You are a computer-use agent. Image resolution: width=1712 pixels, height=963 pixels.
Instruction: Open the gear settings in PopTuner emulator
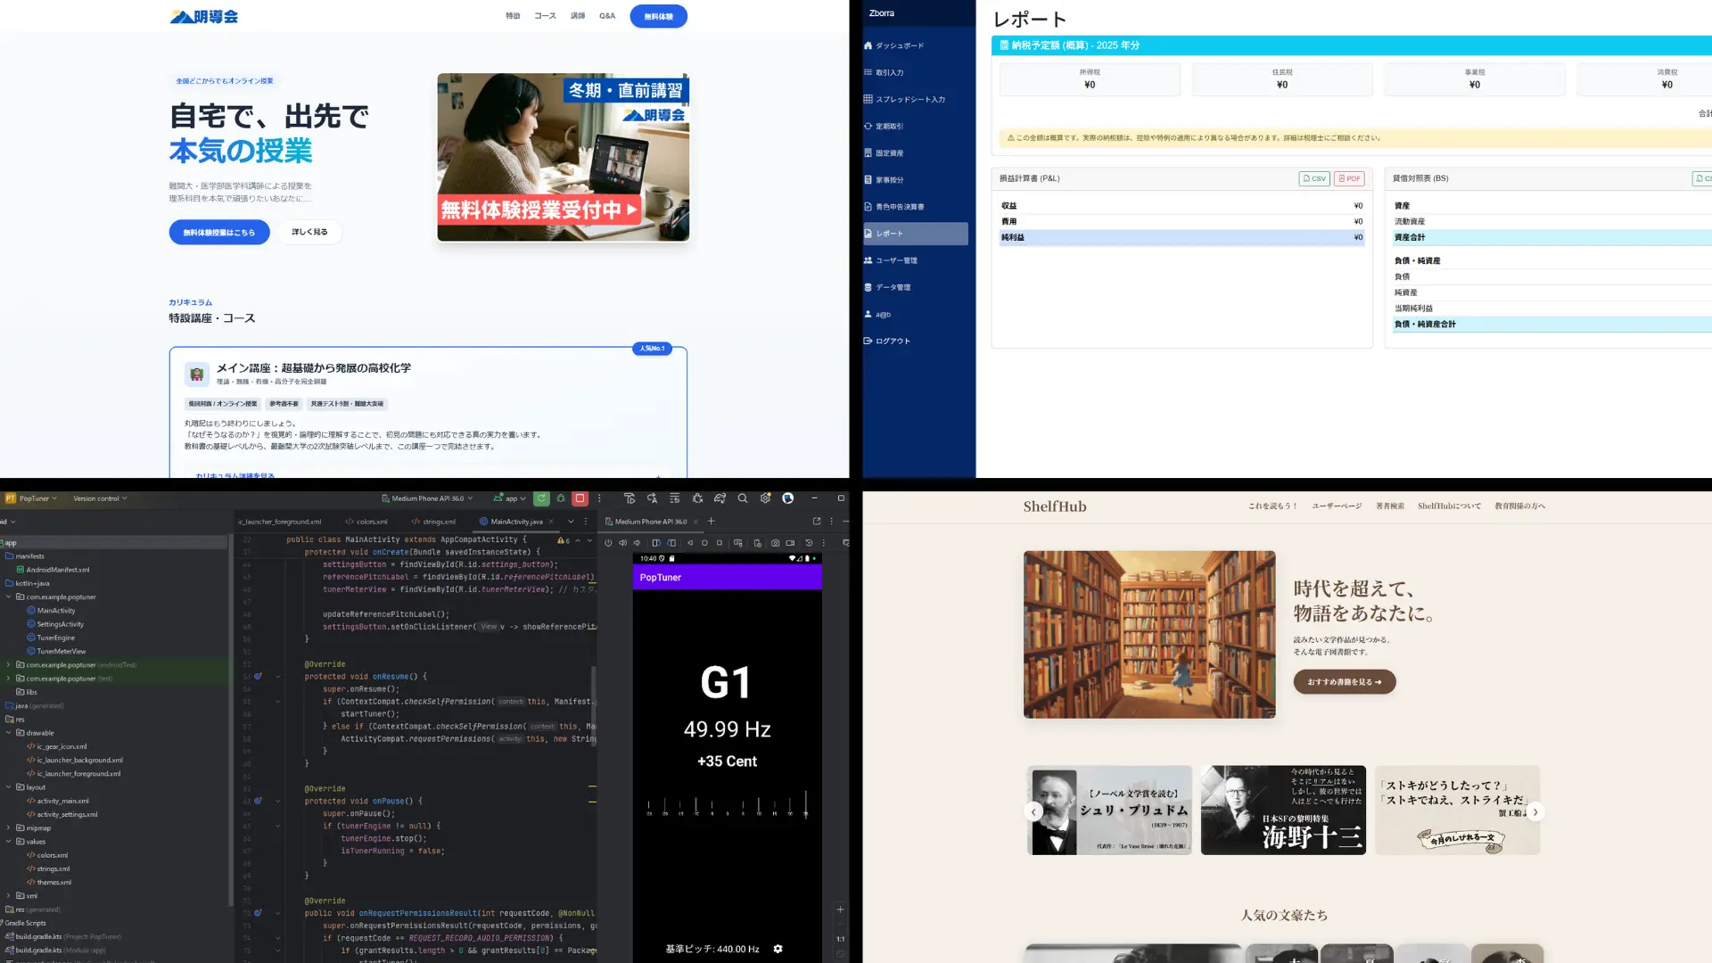coord(778,949)
